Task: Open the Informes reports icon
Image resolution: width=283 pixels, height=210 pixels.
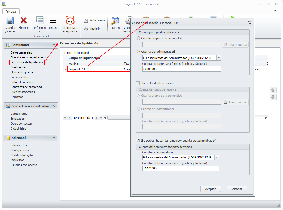Action: pos(39,21)
